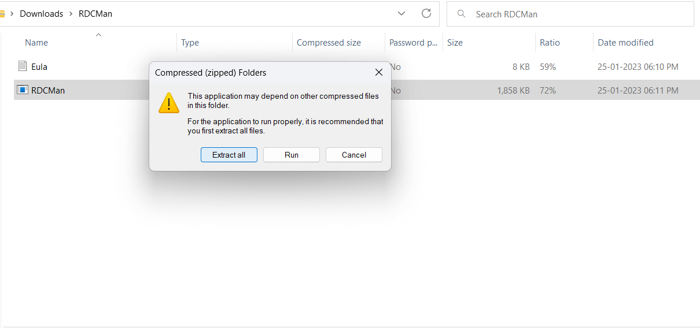Open the address bar history dropdown
Image resolution: width=700 pixels, height=328 pixels.
click(x=401, y=13)
